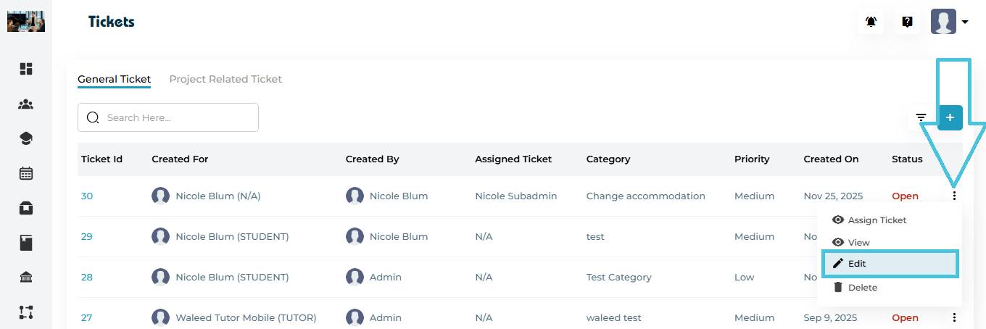The image size is (986, 329).
Task: Click the book sidebar icon
Action: click(26, 243)
